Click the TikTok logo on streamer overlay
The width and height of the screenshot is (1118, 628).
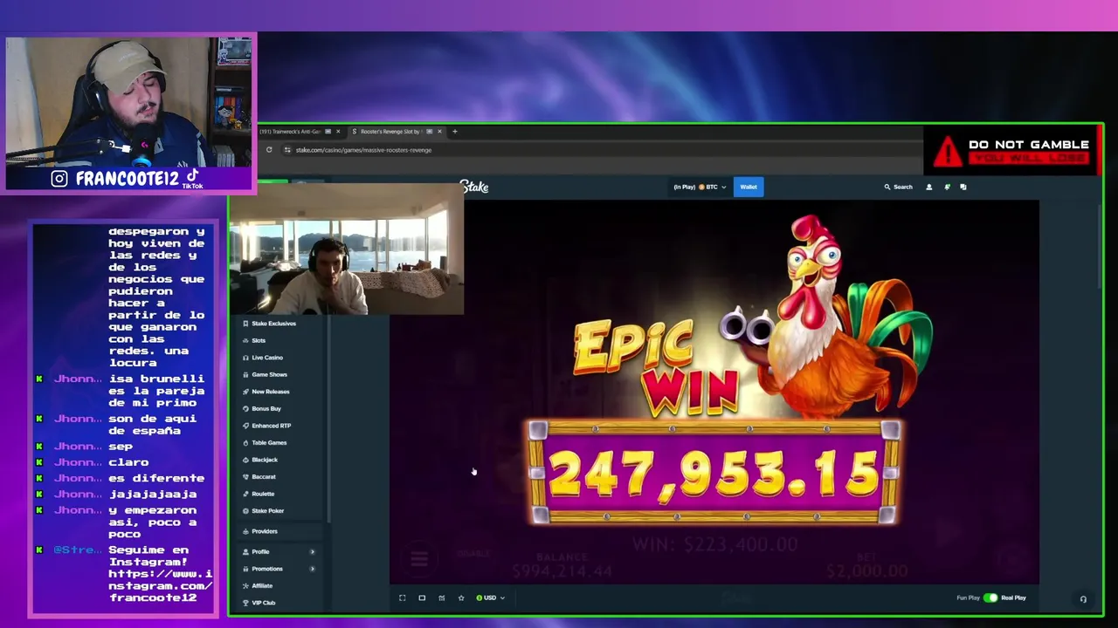coord(193,178)
